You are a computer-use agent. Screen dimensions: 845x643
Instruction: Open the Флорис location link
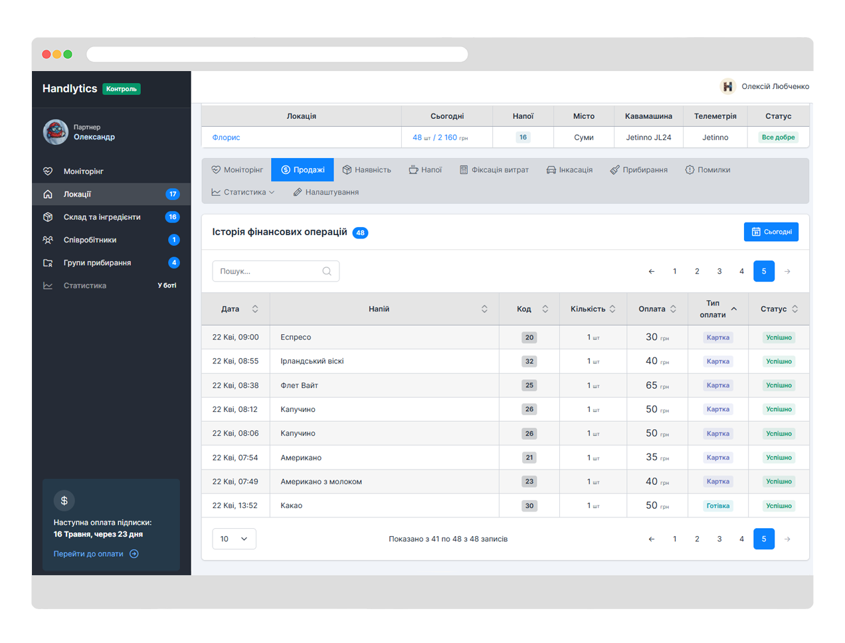[226, 138]
